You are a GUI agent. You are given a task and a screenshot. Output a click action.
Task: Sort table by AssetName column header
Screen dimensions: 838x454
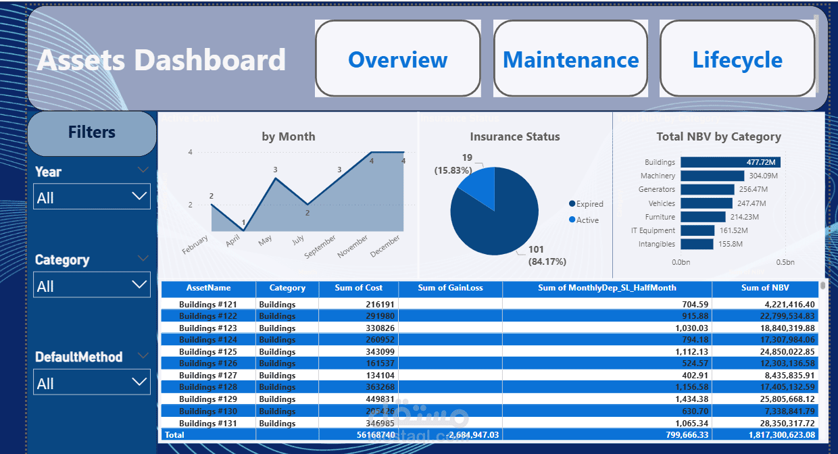208,288
